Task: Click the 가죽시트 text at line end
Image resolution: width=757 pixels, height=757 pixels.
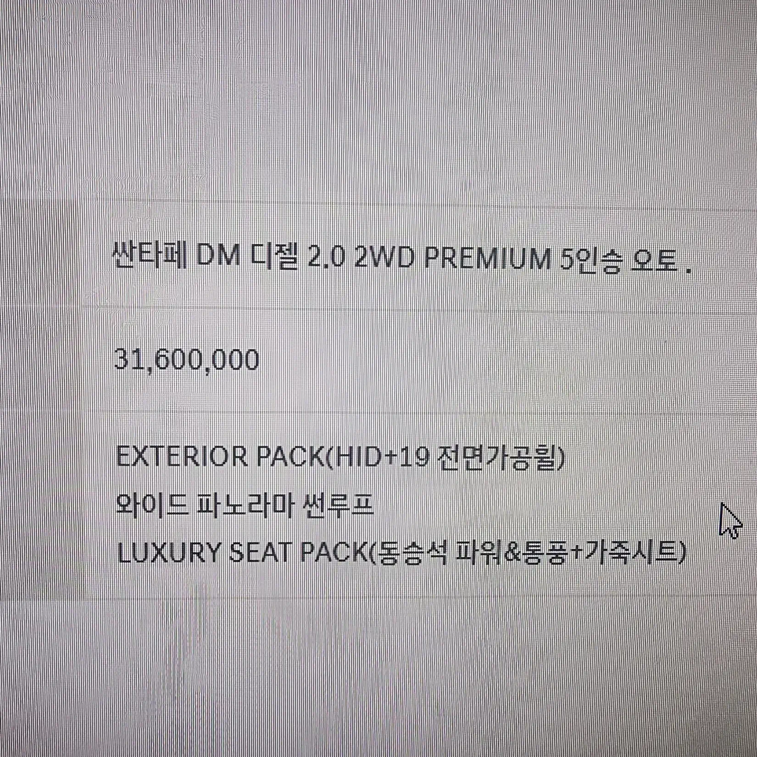Action: [631, 553]
